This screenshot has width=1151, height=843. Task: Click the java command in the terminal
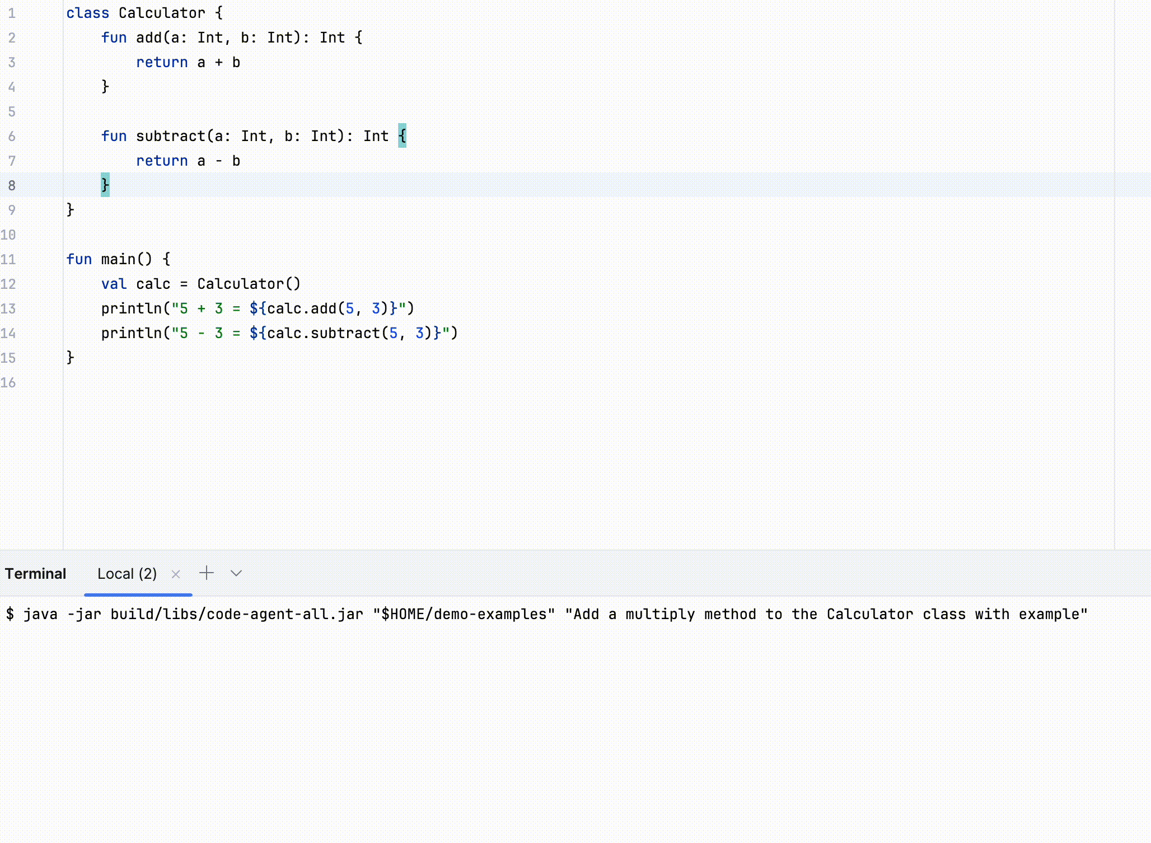pos(40,614)
